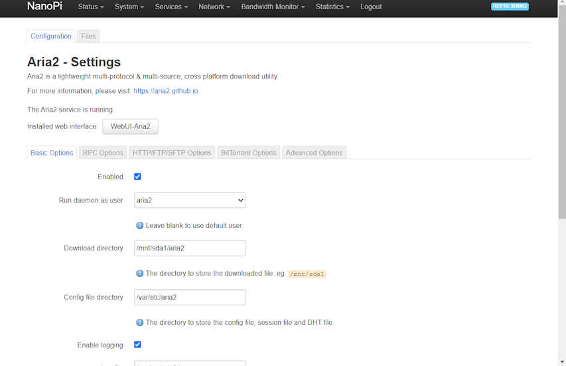
Task: Open the BitTorrent Options tab
Action: pyautogui.click(x=248, y=153)
